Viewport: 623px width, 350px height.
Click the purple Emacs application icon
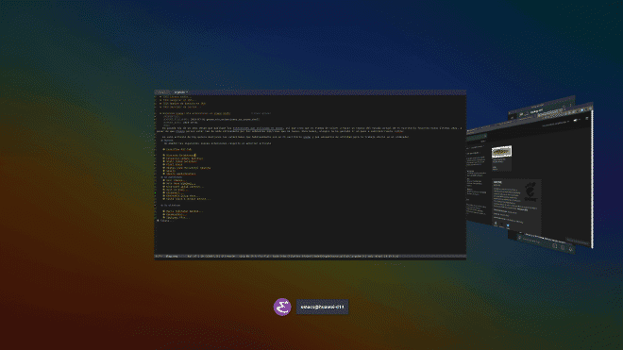(x=282, y=308)
